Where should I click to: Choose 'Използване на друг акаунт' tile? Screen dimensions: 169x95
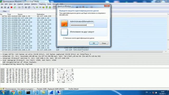[x=84, y=32]
